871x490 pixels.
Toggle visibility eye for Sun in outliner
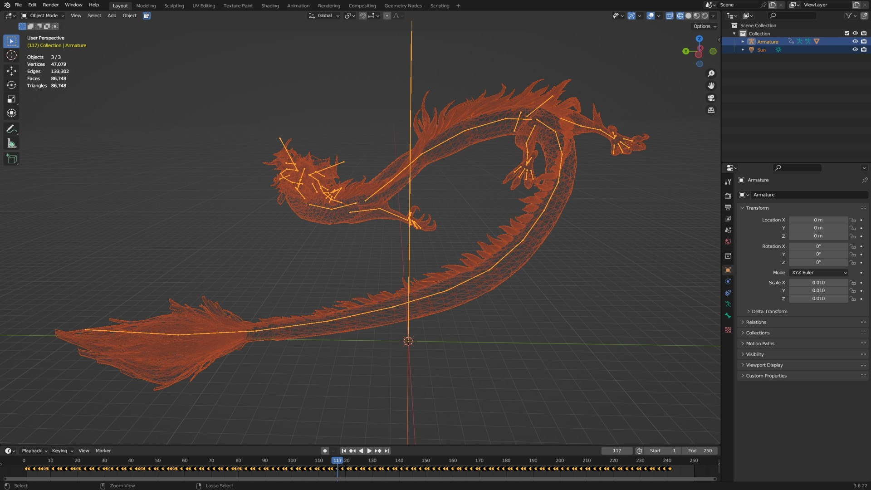pos(855,49)
